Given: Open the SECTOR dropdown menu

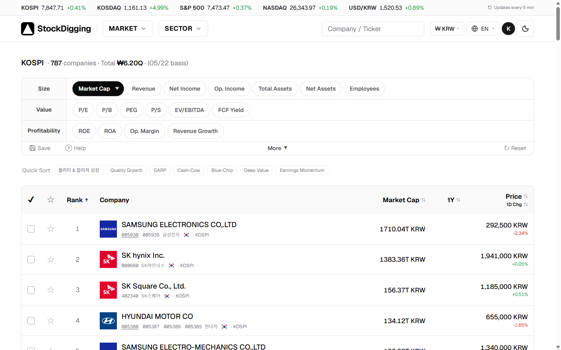Looking at the screenshot, I should tap(183, 29).
